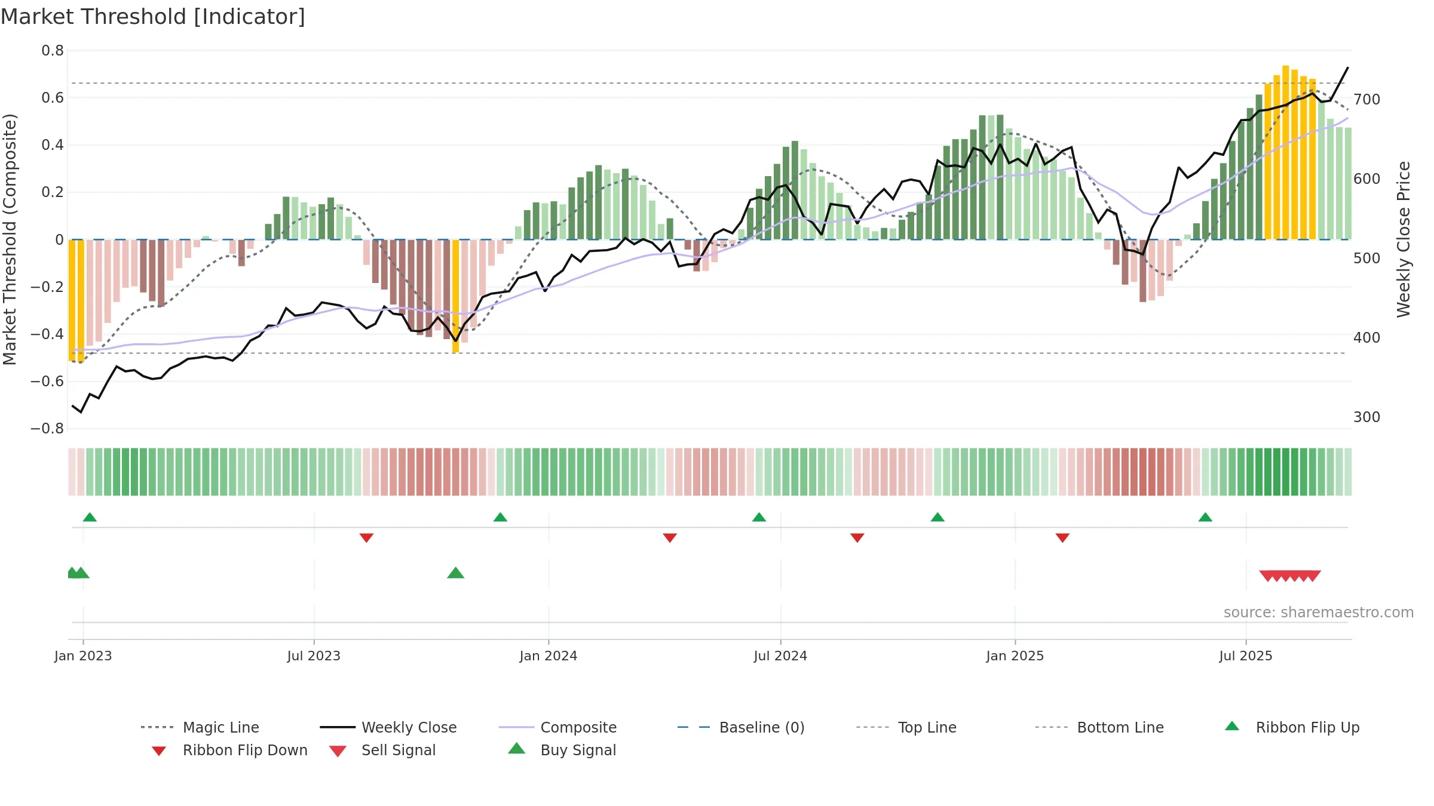Screen dimensions: 1434x806
Task: Click the −0.8 tick on the left axis
Action: pos(47,429)
